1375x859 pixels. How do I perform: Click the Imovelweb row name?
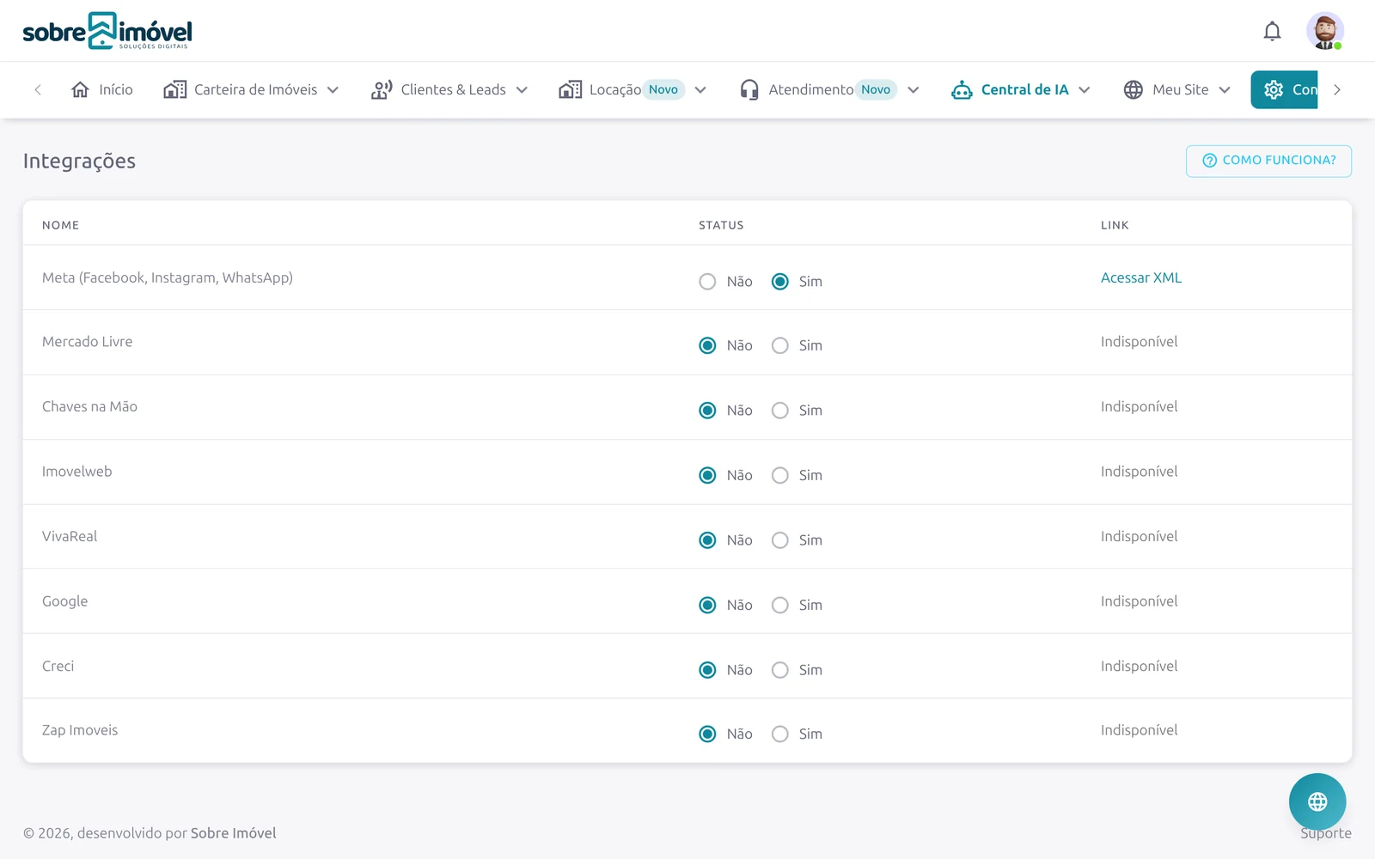(x=77, y=472)
